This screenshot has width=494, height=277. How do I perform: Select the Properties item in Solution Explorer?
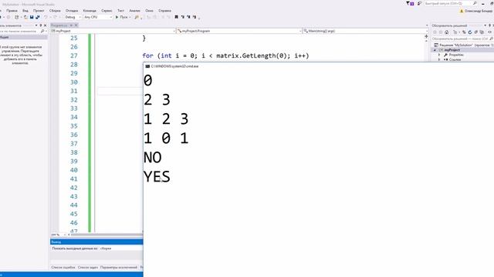(456, 55)
